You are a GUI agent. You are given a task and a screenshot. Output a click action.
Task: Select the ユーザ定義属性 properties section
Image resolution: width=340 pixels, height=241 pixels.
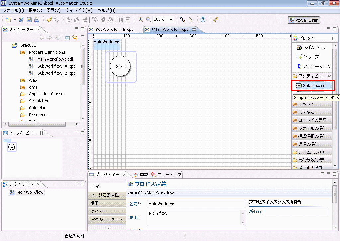[107, 195]
